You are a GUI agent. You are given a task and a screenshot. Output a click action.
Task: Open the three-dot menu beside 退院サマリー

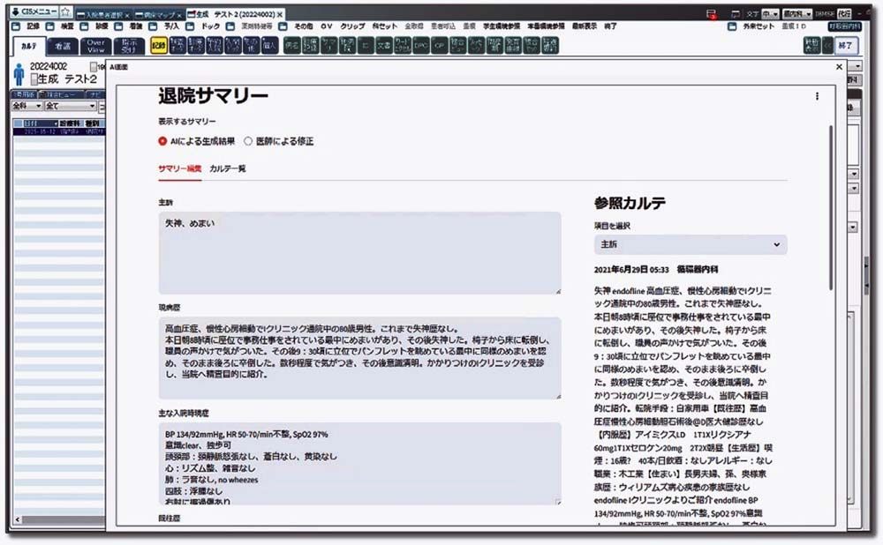tap(817, 96)
